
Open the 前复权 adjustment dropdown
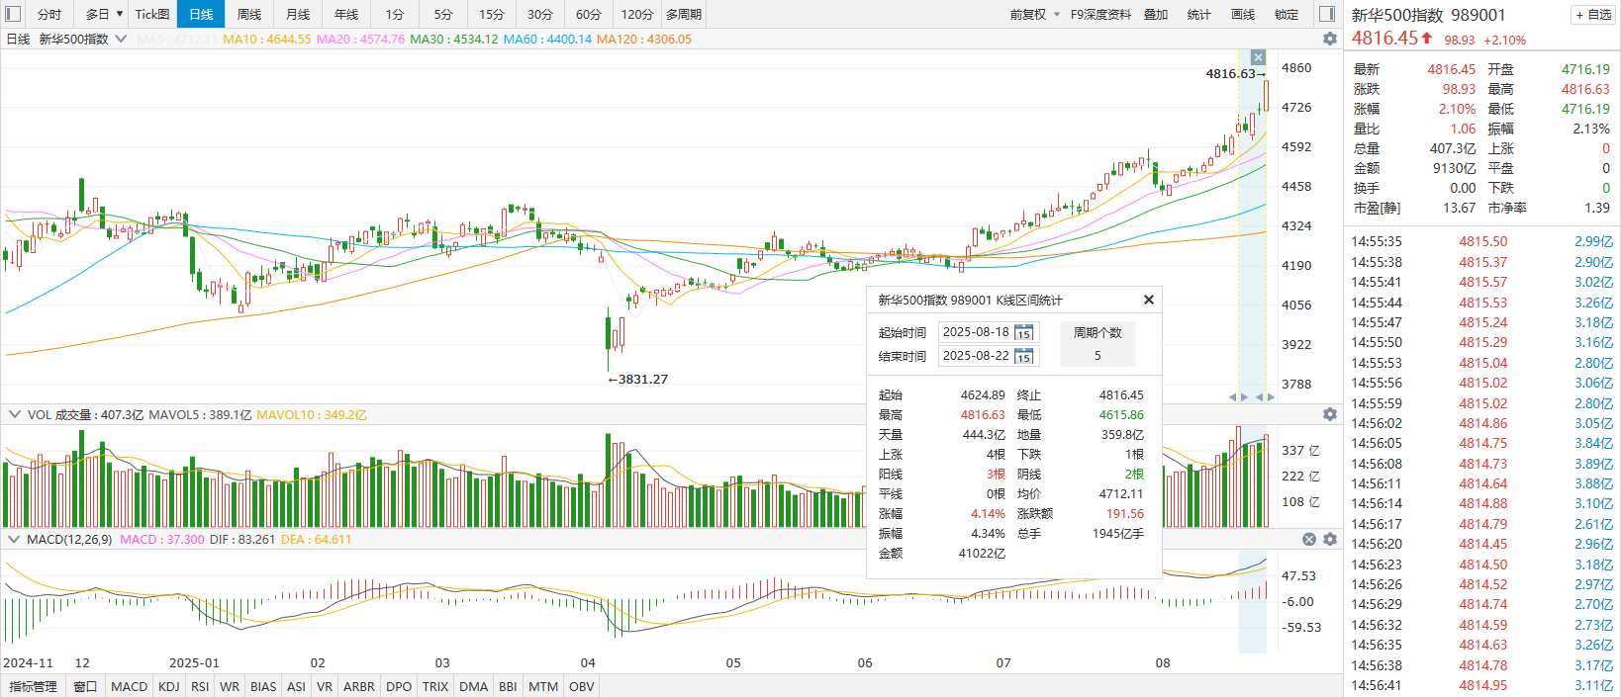click(x=1035, y=14)
